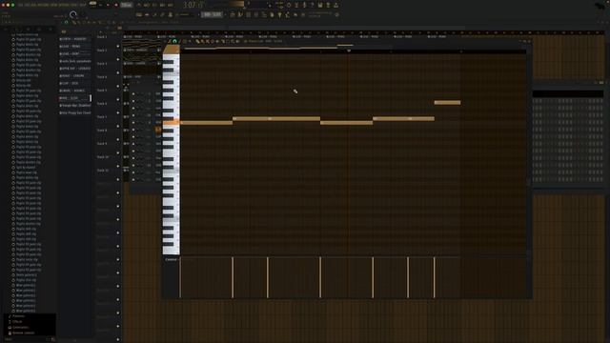Viewport: 610px width, 343px height.
Task: Open the pattern selector dropdown in toolbar
Action: point(212,14)
